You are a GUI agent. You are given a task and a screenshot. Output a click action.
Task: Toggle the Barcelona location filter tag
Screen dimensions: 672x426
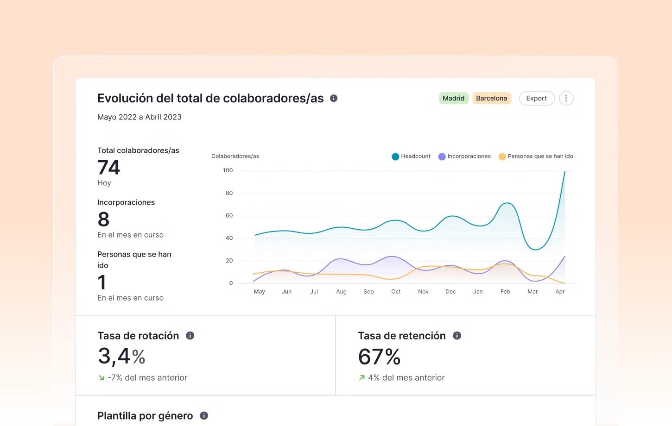pyautogui.click(x=491, y=98)
